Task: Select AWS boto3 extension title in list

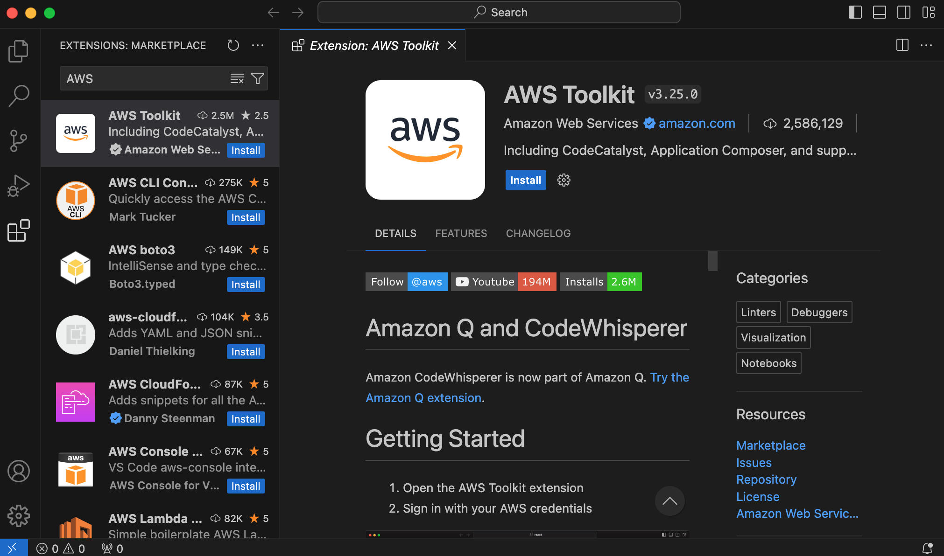Action: (x=142, y=250)
